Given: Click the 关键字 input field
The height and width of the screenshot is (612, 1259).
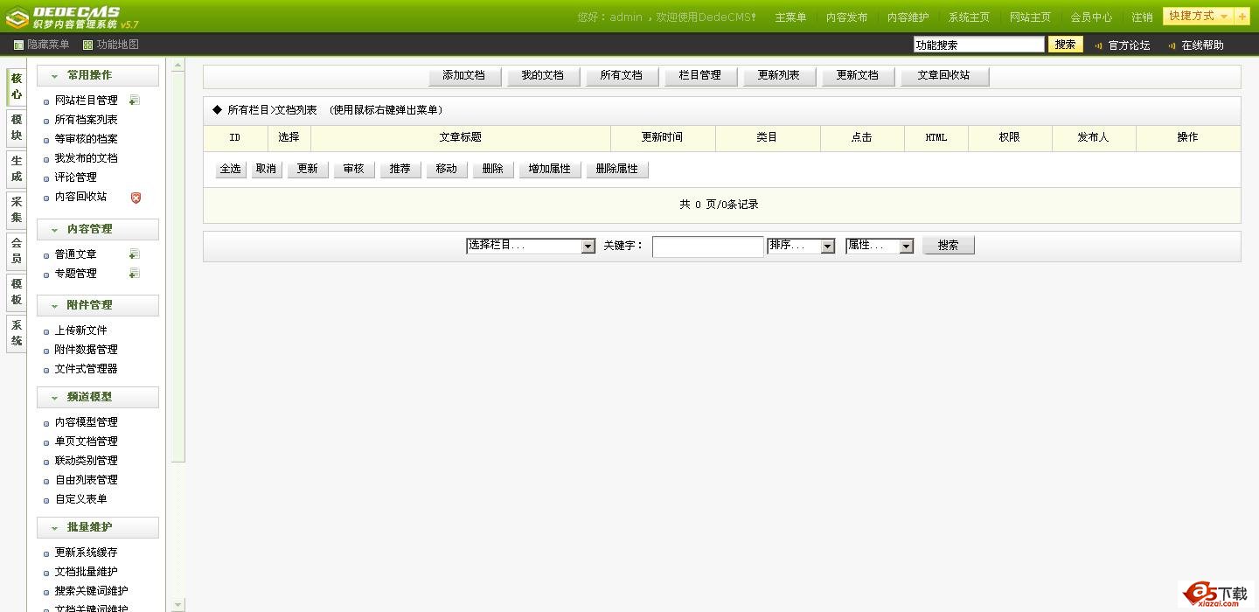Looking at the screenshot, I should [708, 247].
